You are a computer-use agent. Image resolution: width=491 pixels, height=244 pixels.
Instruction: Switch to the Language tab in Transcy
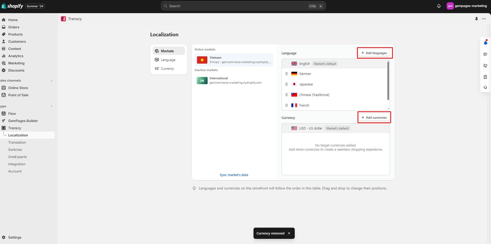168,59
